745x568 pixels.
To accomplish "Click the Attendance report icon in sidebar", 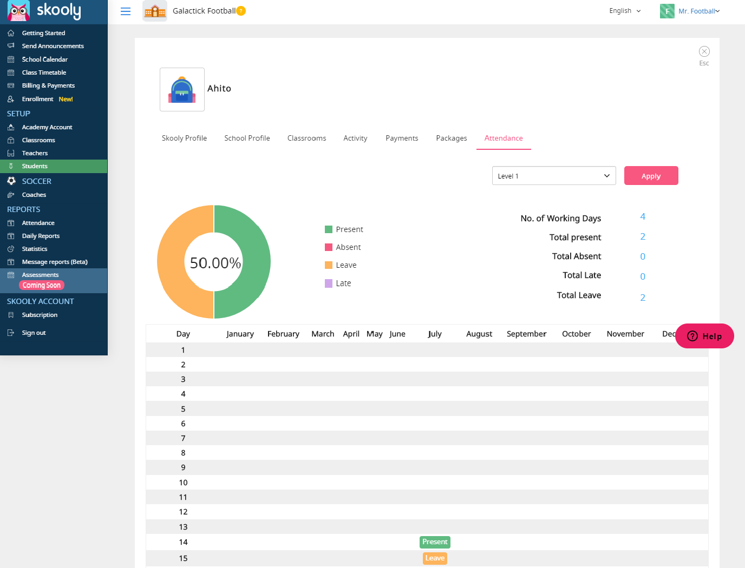I will pyautogui.click(x=11, y=223).
